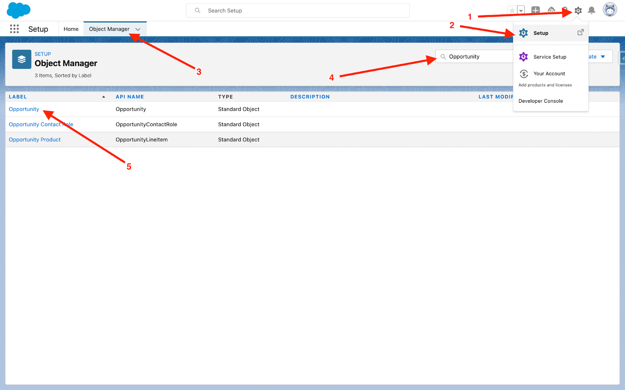Click the '3 Items, Sorted by Label' text

pos(63,76)
